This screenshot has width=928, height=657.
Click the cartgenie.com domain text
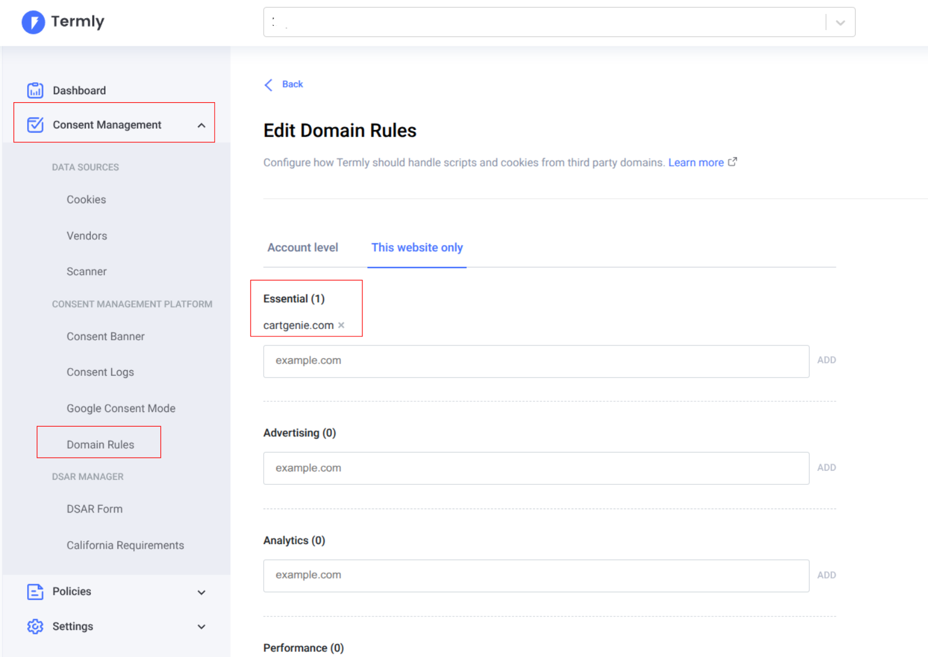(298, 326)
